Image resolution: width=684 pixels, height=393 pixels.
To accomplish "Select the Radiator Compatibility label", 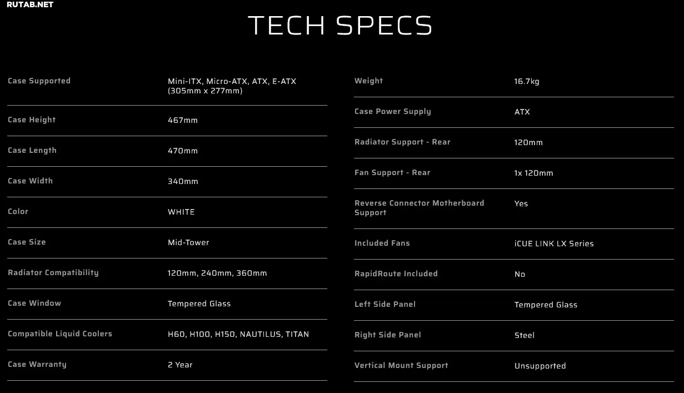I will point(53,273).
